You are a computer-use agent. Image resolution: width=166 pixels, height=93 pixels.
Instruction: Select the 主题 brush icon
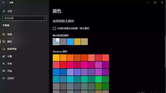(x=4, y=56)
